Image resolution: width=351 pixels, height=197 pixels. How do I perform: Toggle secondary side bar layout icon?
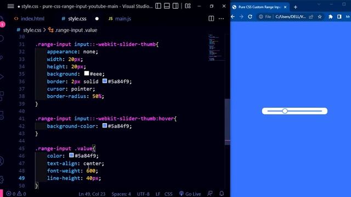coord(175,6)
